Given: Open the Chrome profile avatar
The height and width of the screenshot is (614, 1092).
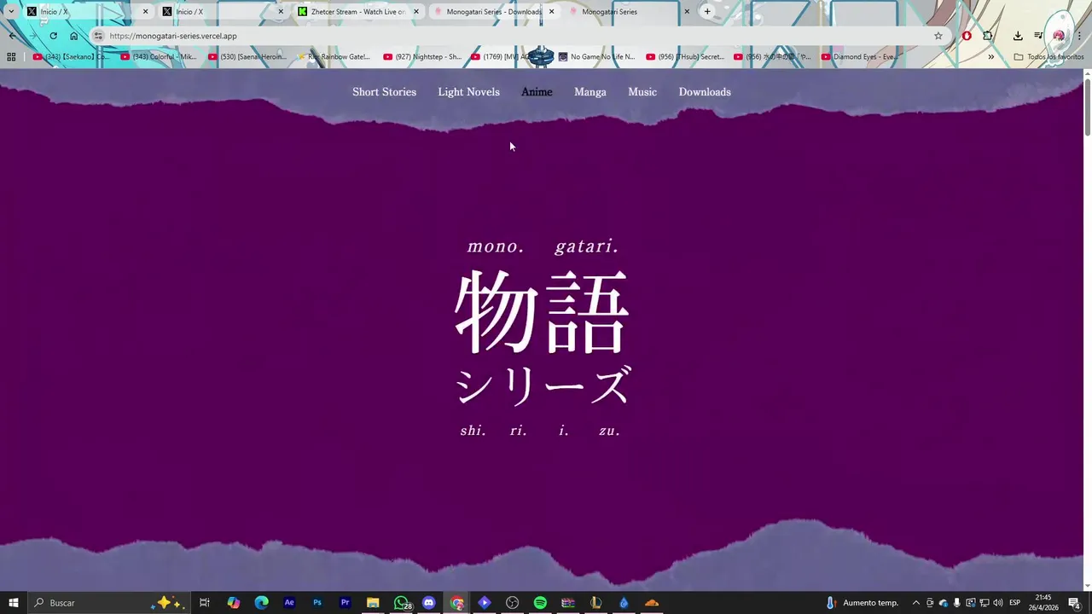Looking at the screenshot, I should point(1059,36).
